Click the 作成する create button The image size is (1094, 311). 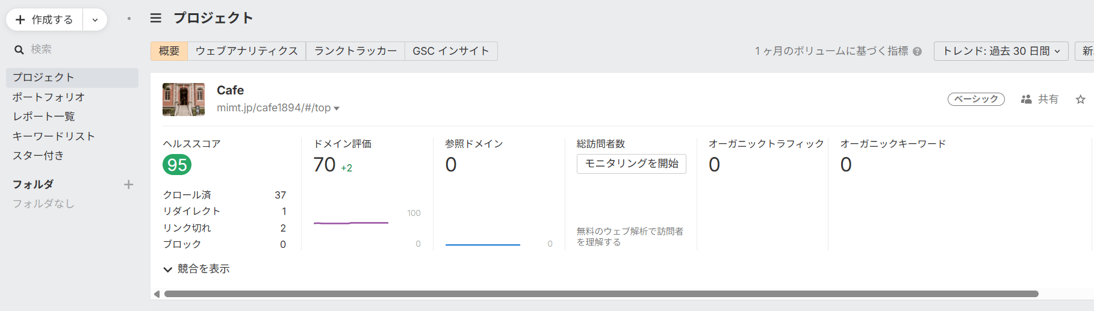45,20
